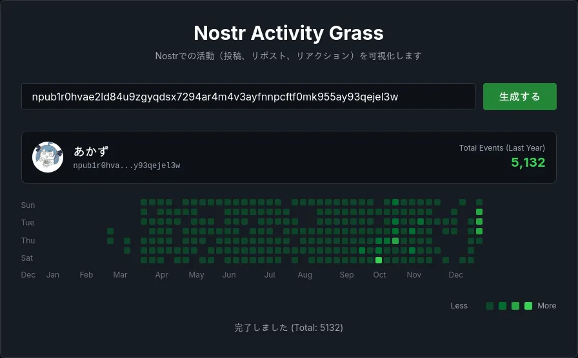Click the More legend label
Screen dimensions: 578x358
coord(546,306)
